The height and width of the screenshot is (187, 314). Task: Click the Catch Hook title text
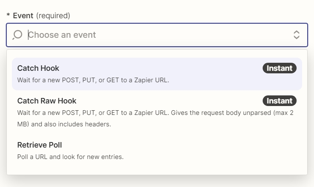point(38,68)
